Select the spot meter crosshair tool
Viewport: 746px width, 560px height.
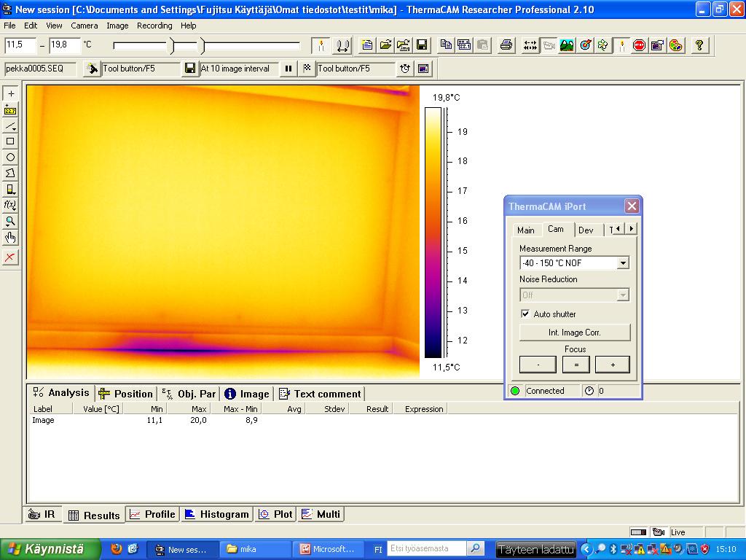tap(10, 93)
